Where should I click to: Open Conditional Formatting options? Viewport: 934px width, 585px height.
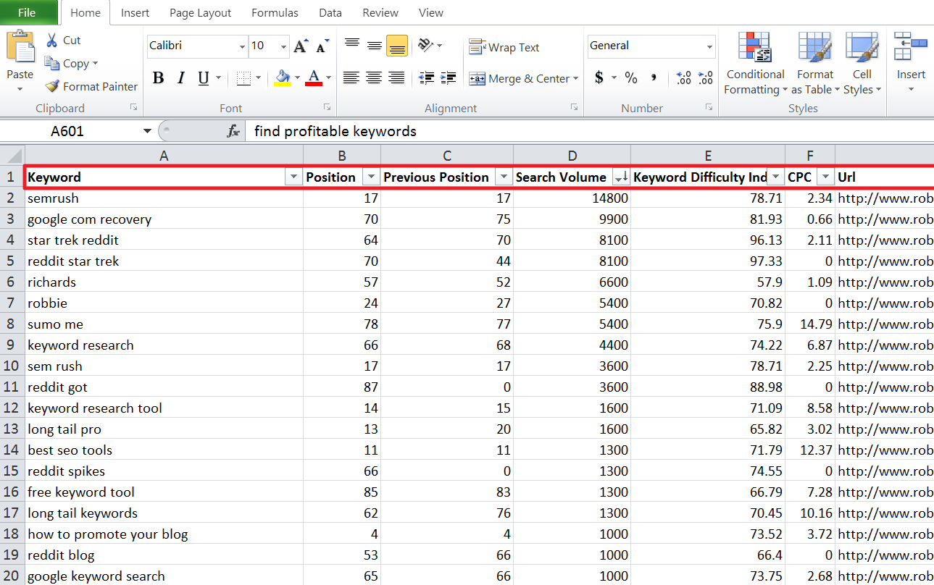pyautogui.click(x=754, y=65)
